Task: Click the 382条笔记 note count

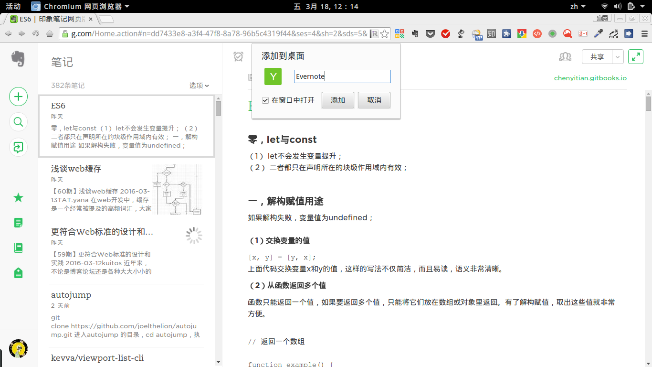Action: coord(68,86)
